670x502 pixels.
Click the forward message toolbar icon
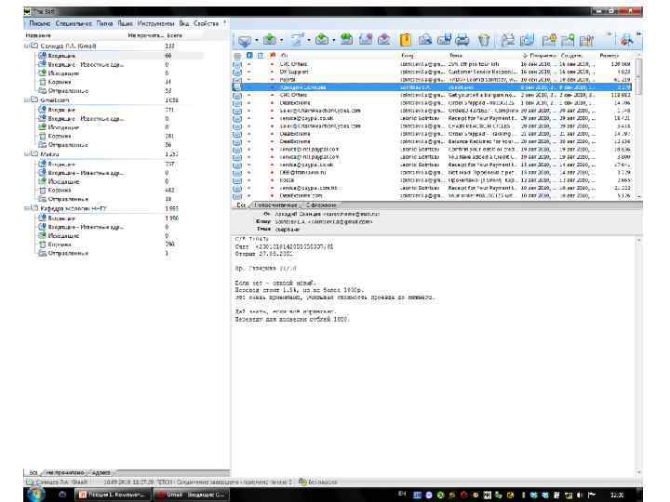tap(366, 40)
